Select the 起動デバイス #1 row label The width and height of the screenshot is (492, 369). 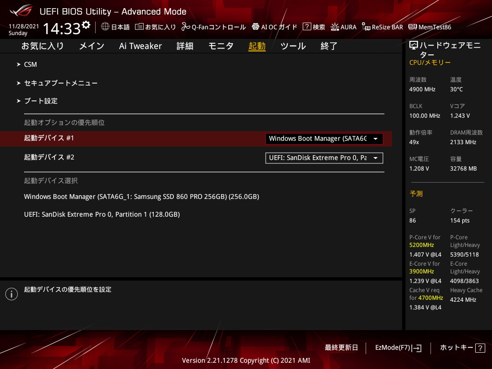click(49, 138)
